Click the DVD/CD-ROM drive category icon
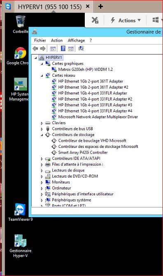Image resolution: width=163 pixels, height=276 pixels. pos(48,176)
